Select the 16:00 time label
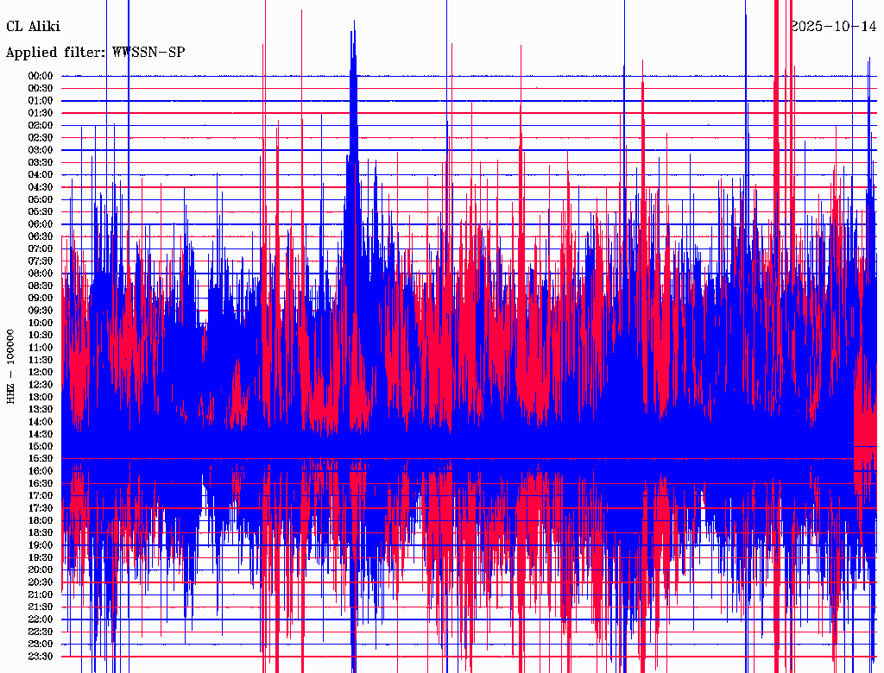The height and width of the screenshot is (673, 884). coord(41,471)
